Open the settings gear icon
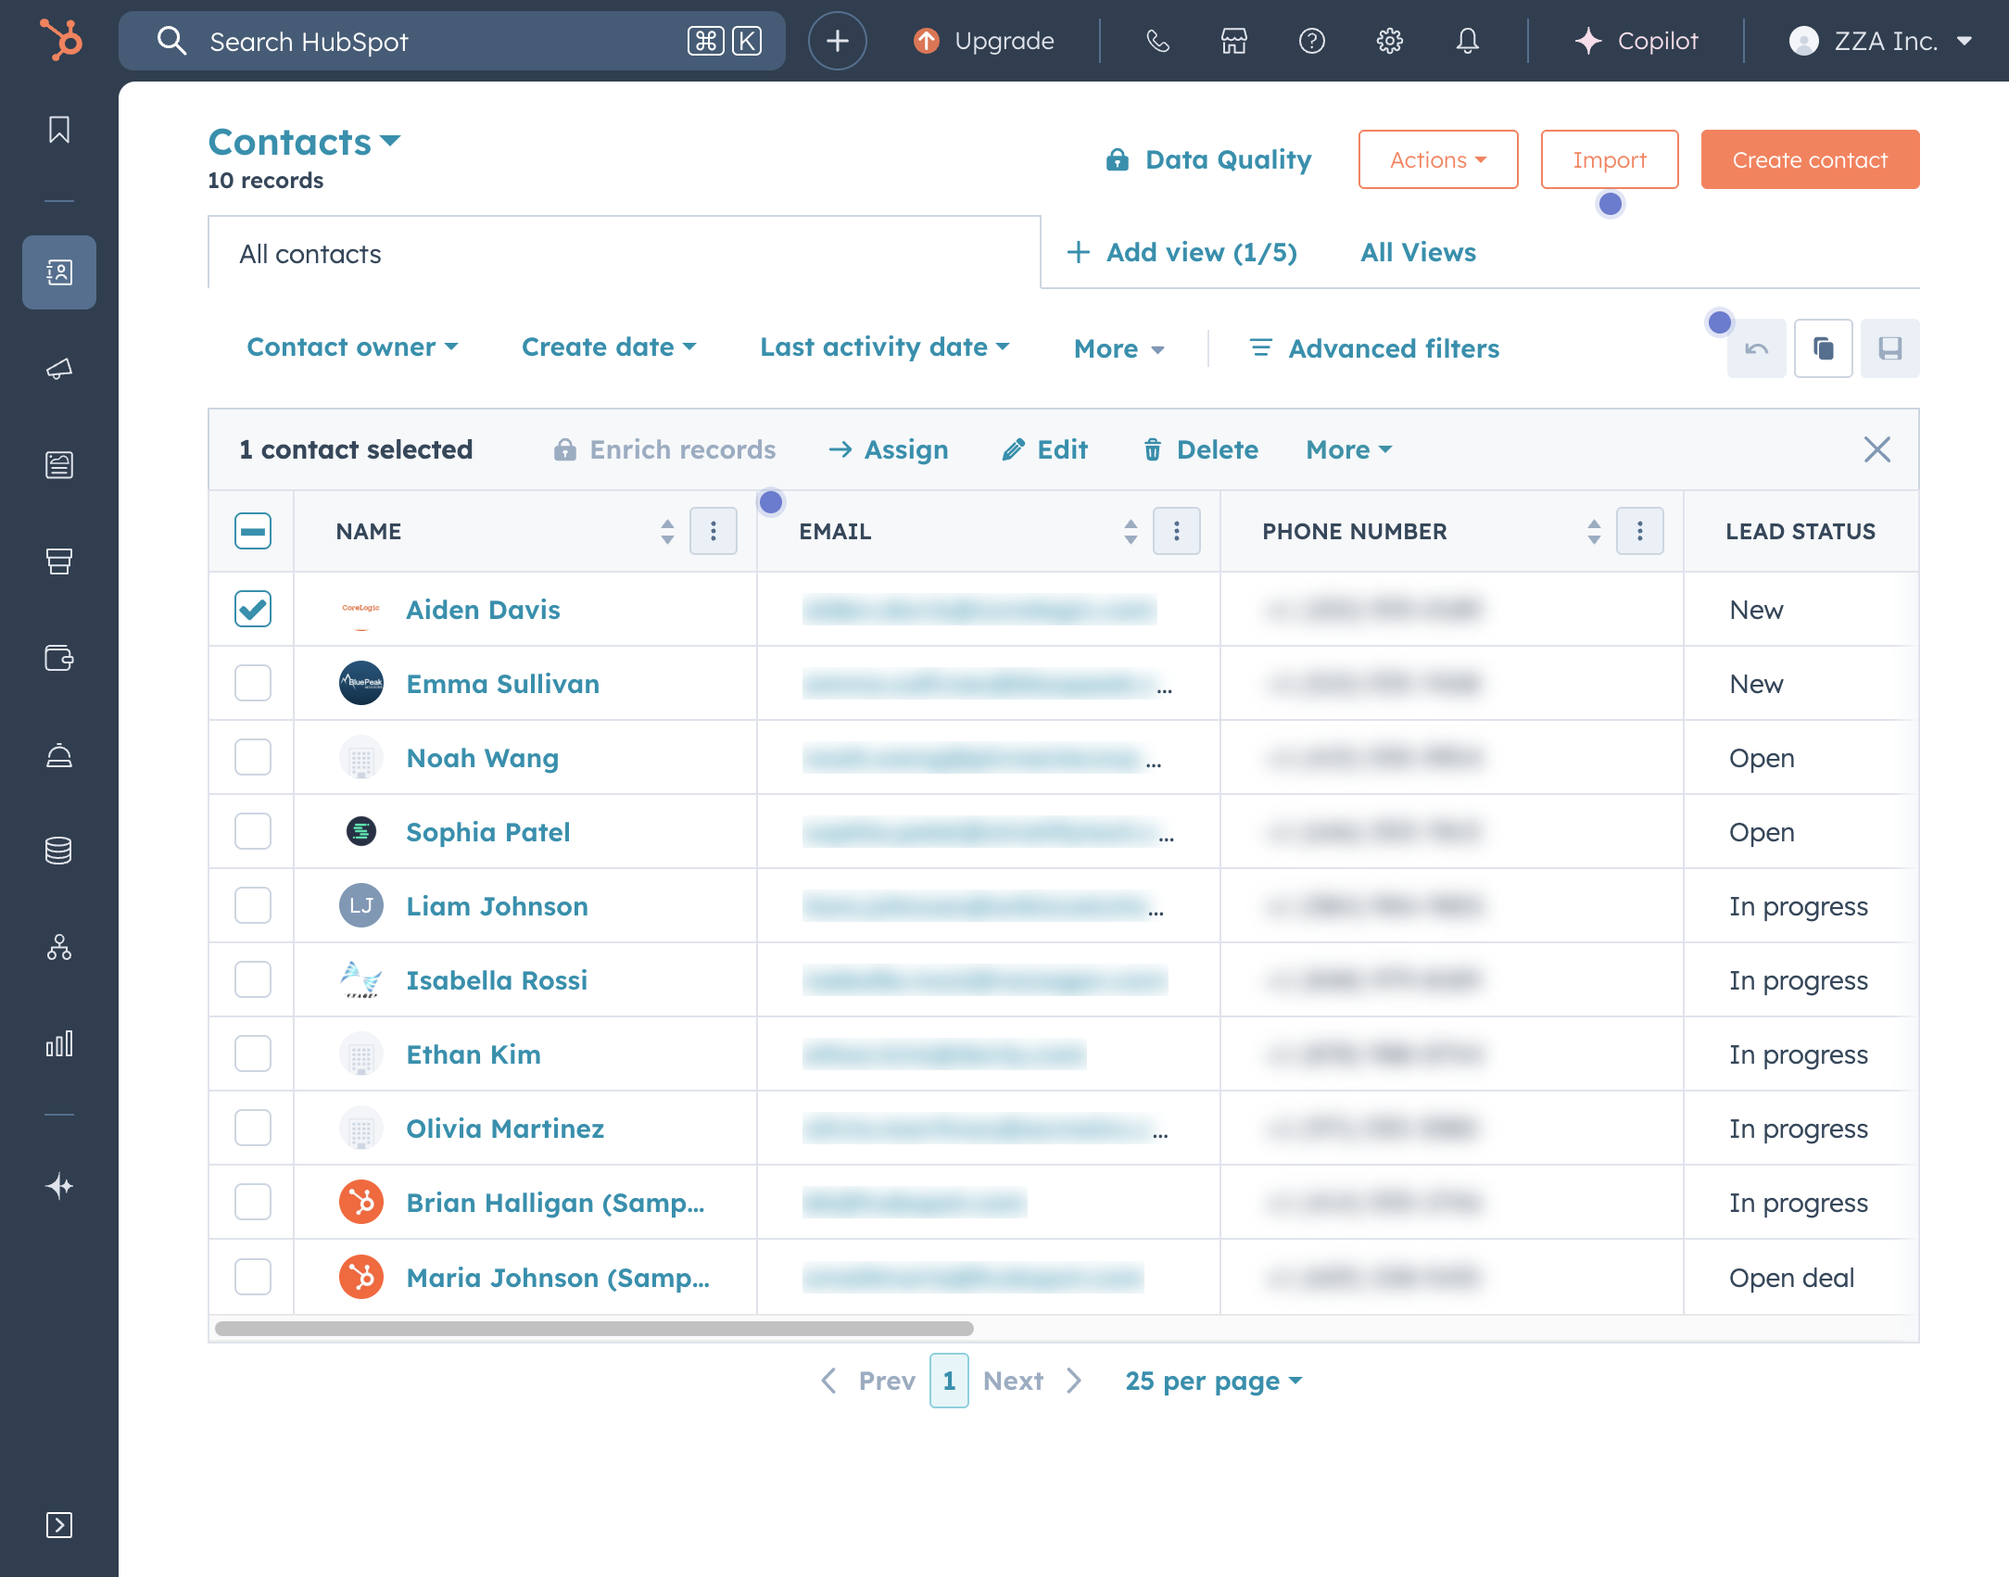Screen dimensions: 2009x1577 (1390, 41)
